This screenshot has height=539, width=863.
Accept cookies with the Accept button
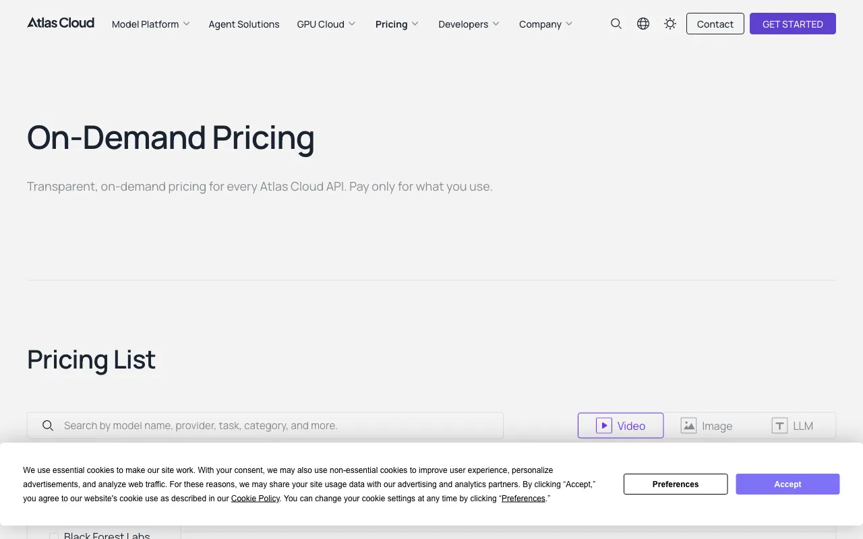787,484
